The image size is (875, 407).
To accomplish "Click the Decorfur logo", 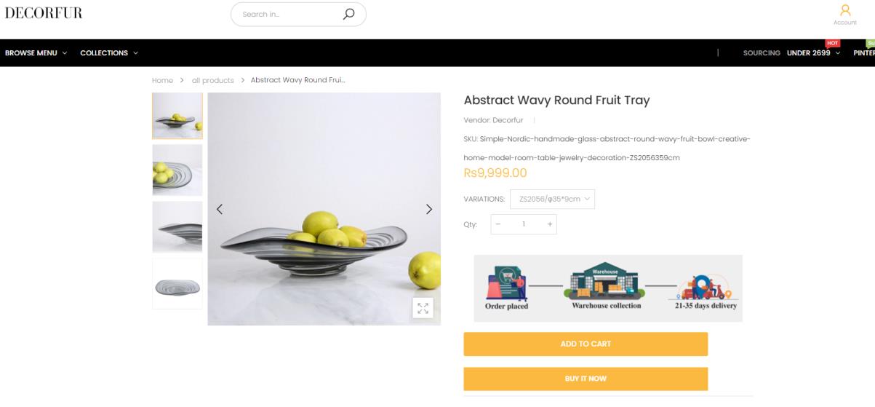I will (x=44, y=13).
